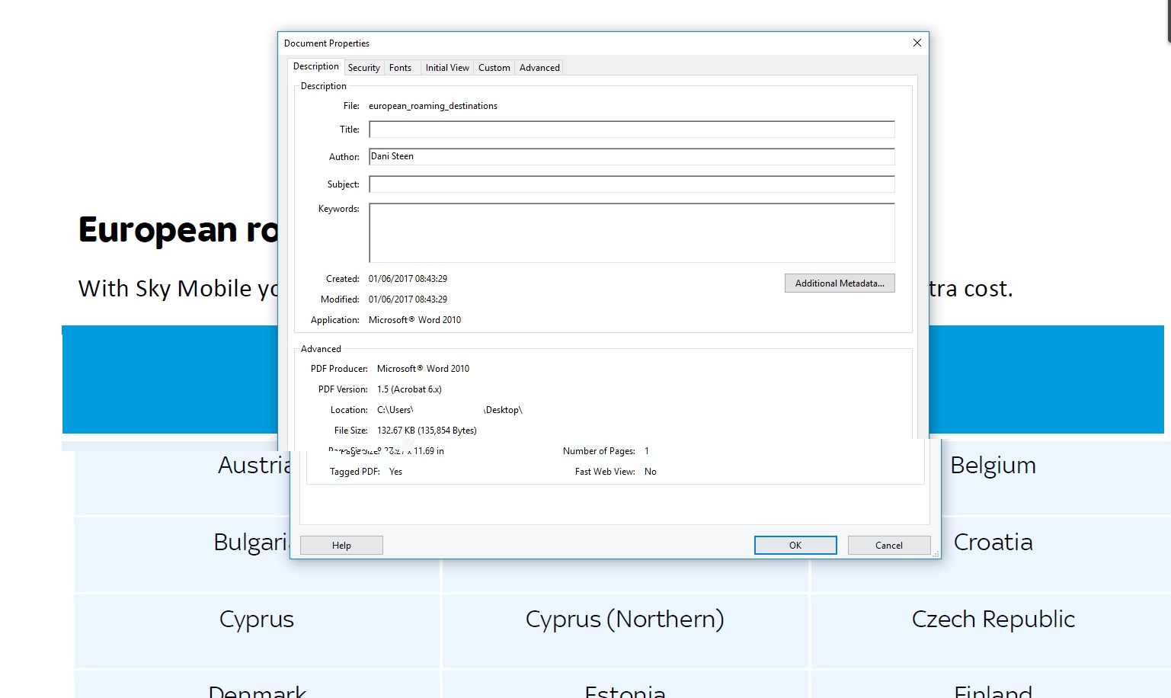Screen dimensions: 1171x698
Task: Cancel the Document Properties dialog
Action: pyautogui.click(x=888, y=546)
